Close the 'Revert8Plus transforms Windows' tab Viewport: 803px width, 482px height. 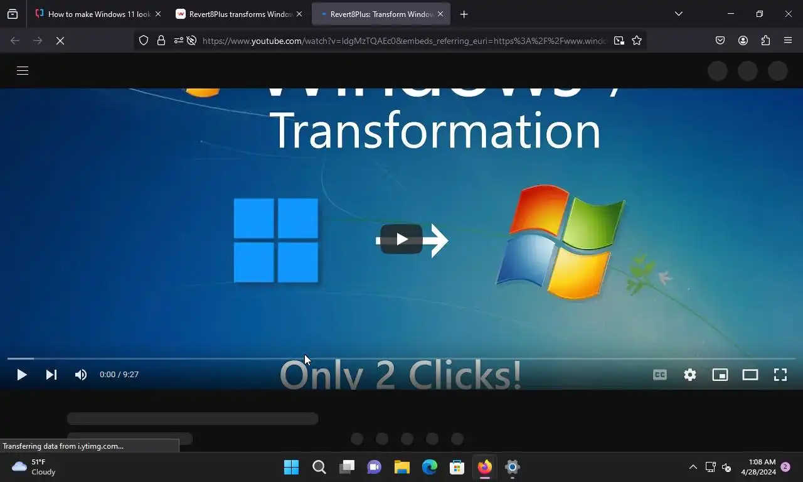[x=299, y=14]
